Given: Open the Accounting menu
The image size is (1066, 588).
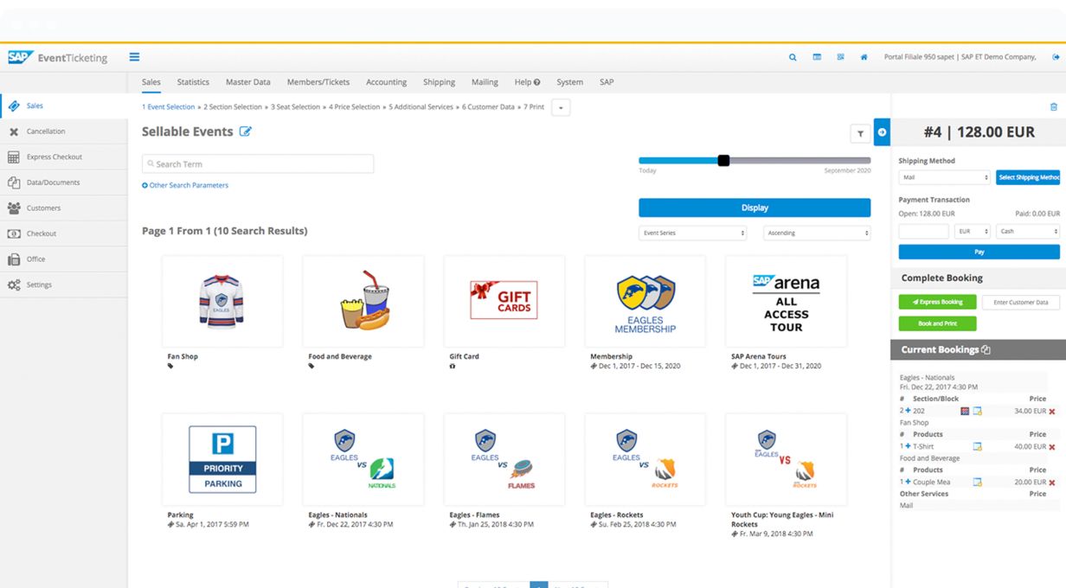Looking at the screenshot, I should (386, 82).
